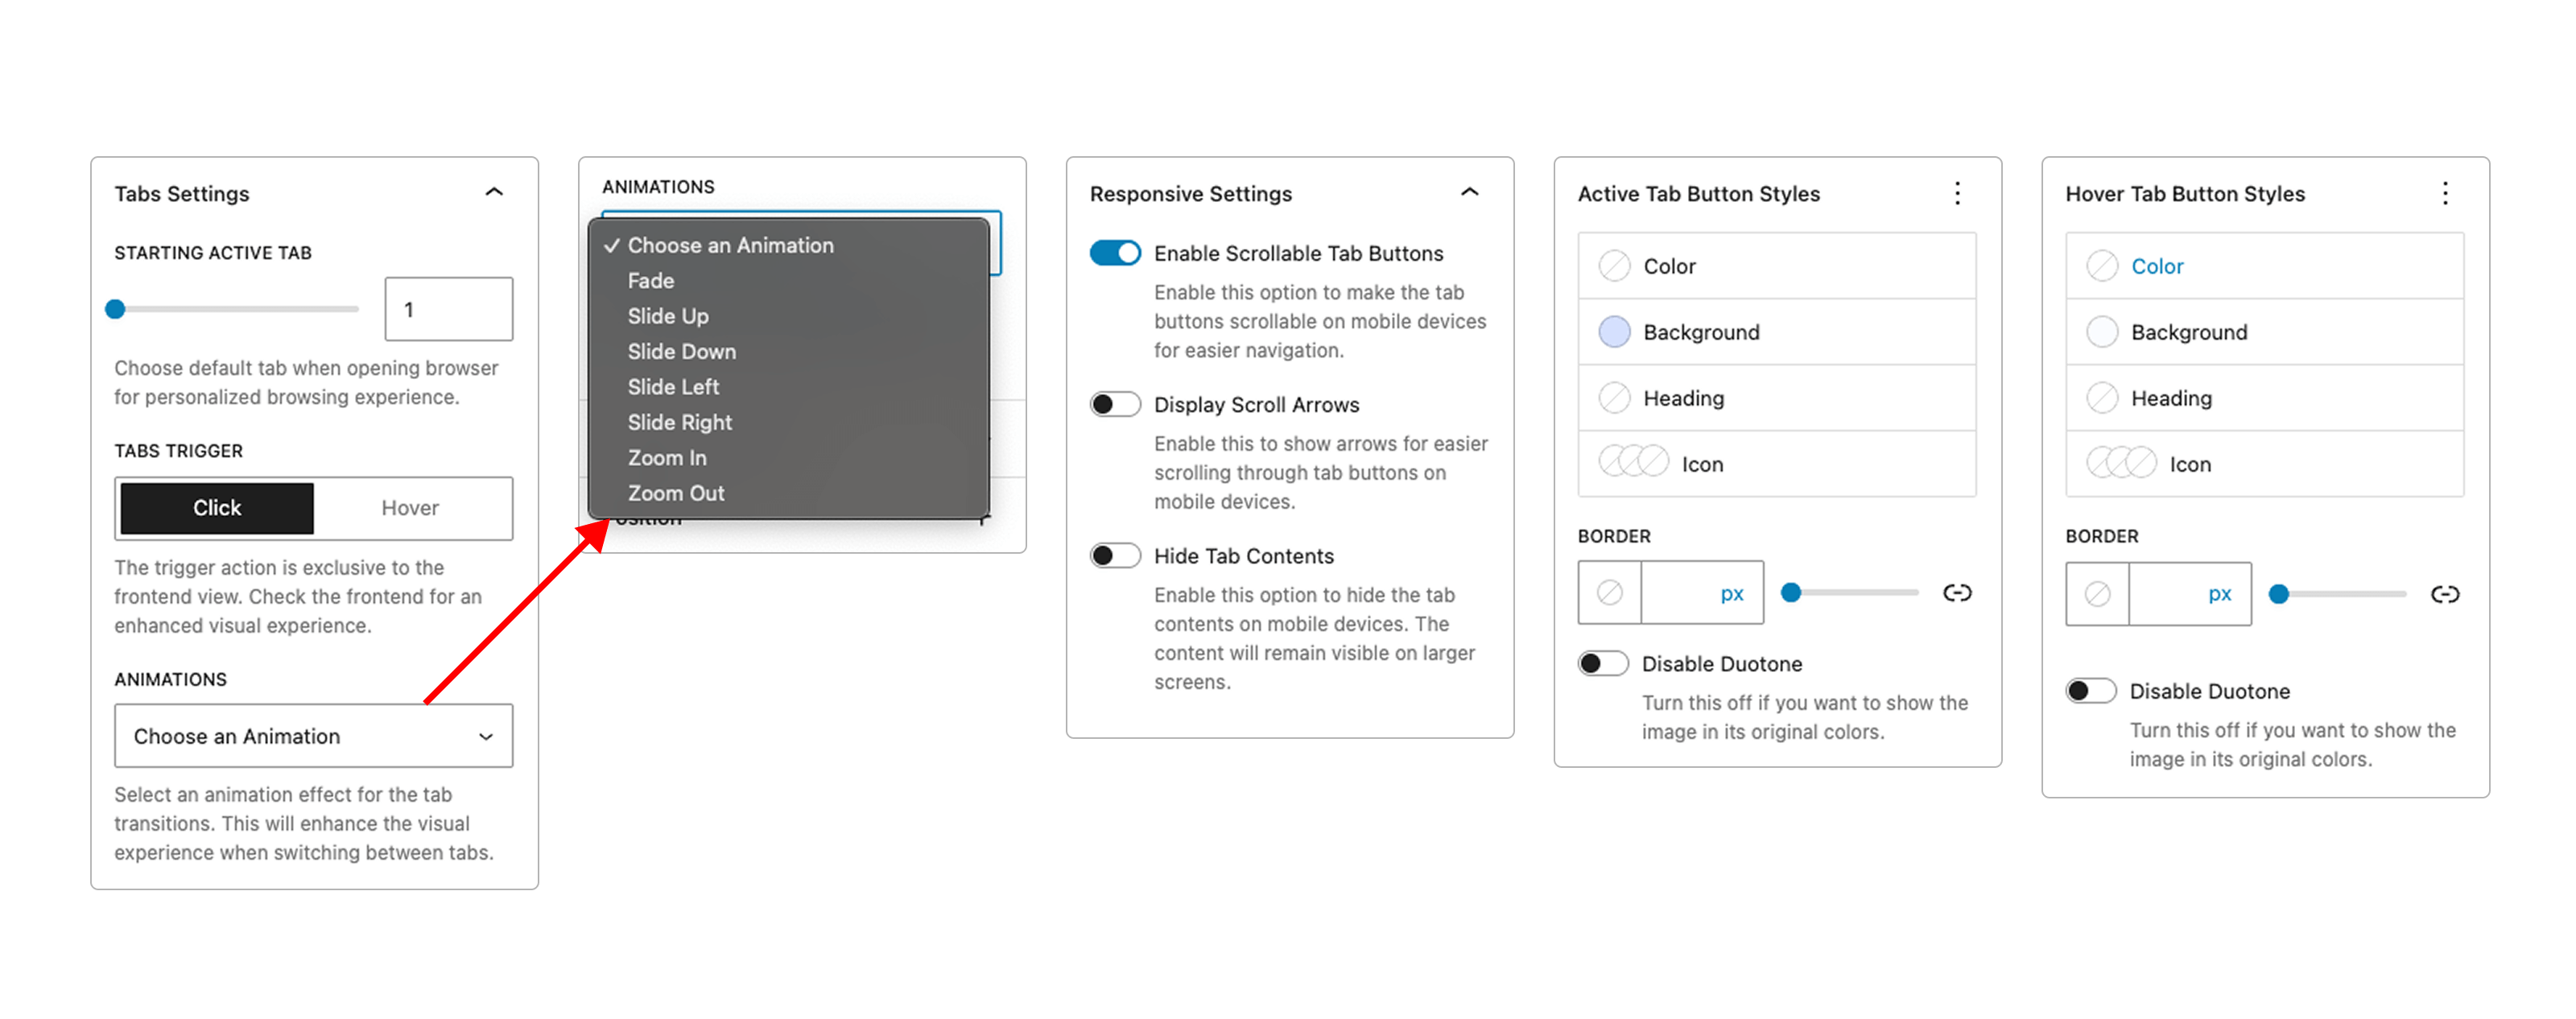Toggle Disable Duotone in Active Tab Button Styles
Screen dimensions: 2576x1019
coord(1602,663)
